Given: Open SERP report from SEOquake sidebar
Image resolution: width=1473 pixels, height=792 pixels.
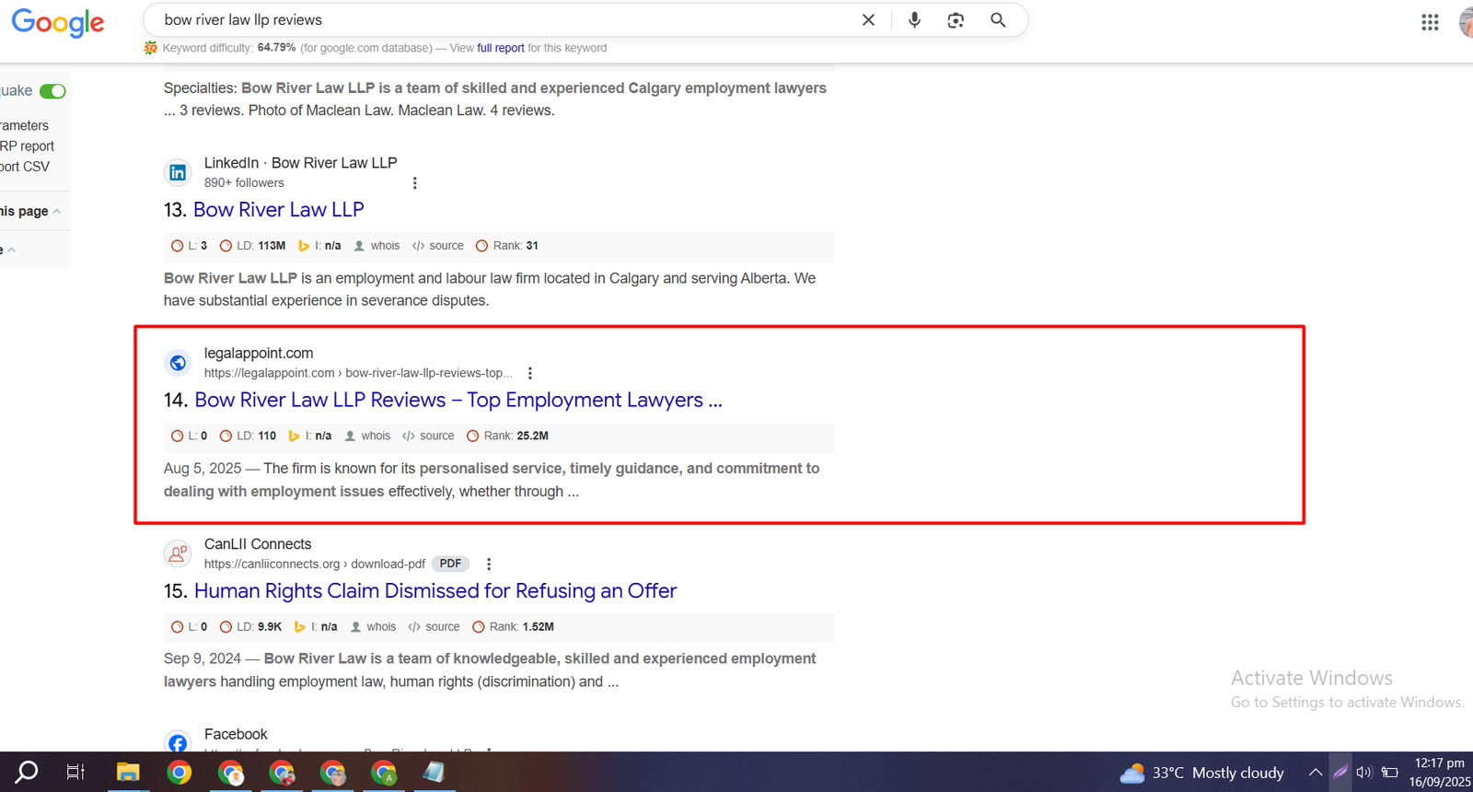Looking at the screenshot, I should (28, 146).
